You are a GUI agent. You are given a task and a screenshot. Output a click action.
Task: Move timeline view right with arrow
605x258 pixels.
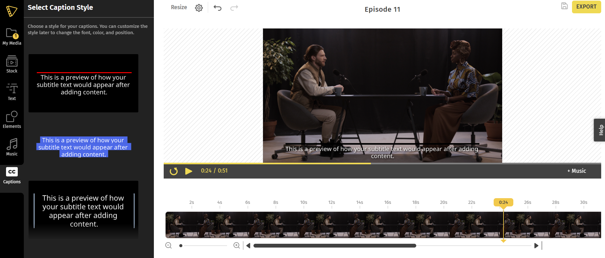point(536,246)
